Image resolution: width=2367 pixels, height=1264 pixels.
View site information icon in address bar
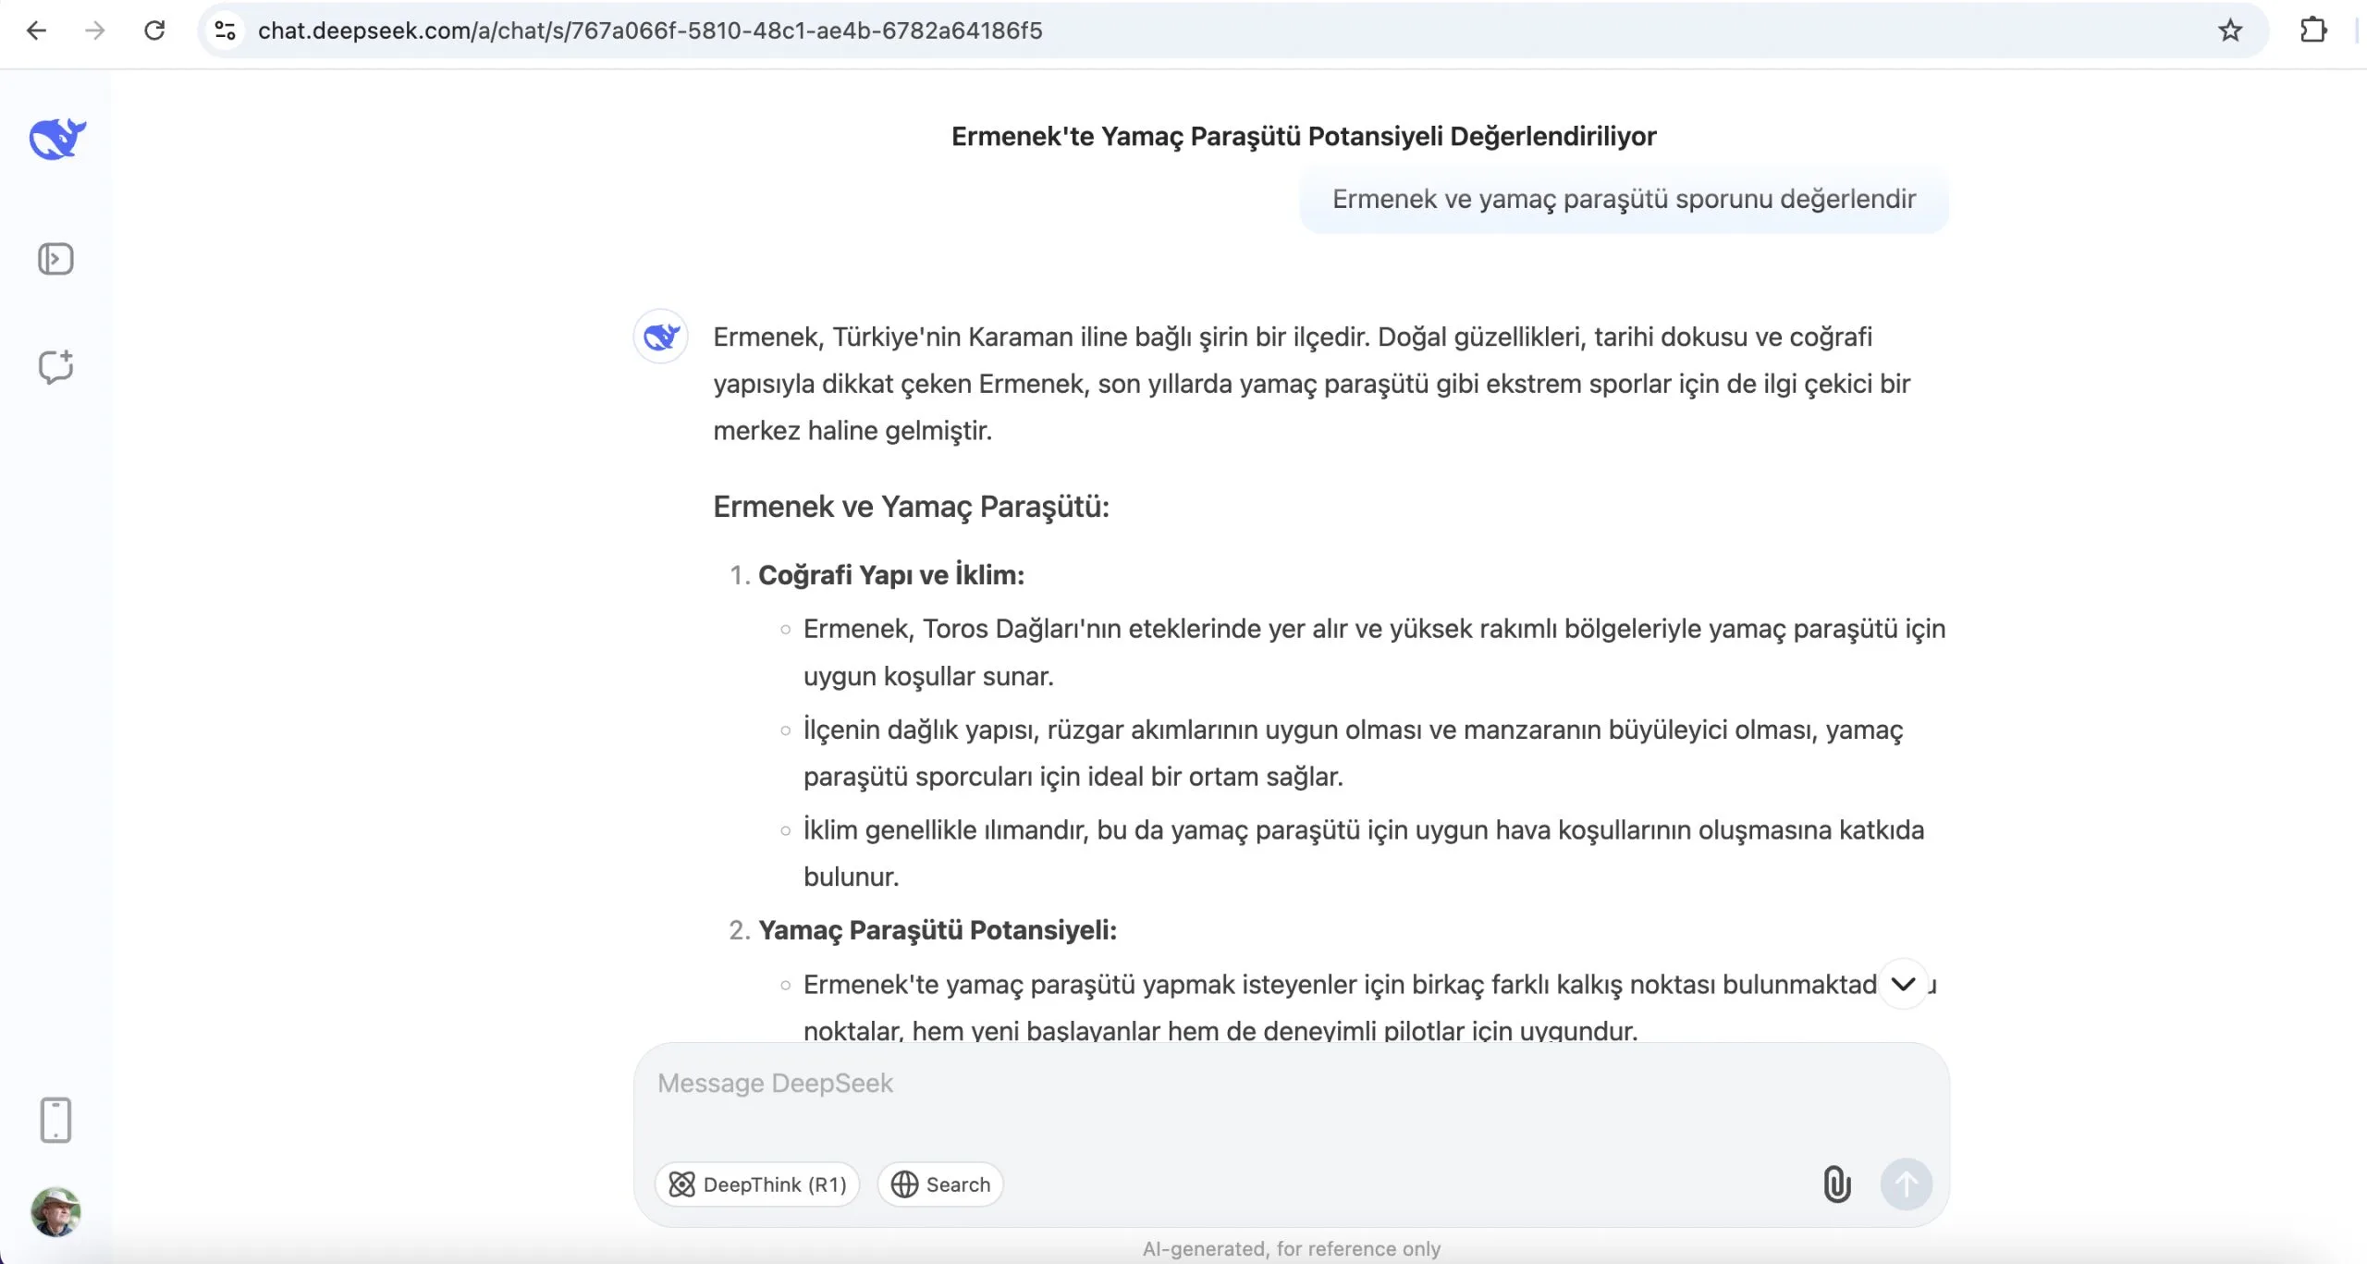coord(225,31)
